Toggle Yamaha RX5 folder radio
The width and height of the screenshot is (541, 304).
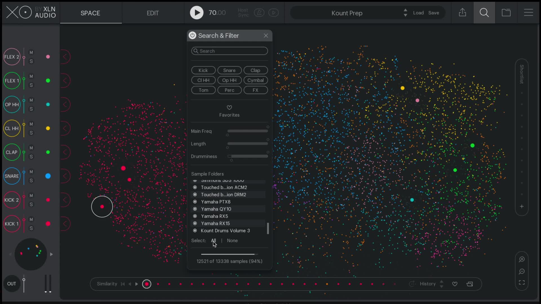195,216
